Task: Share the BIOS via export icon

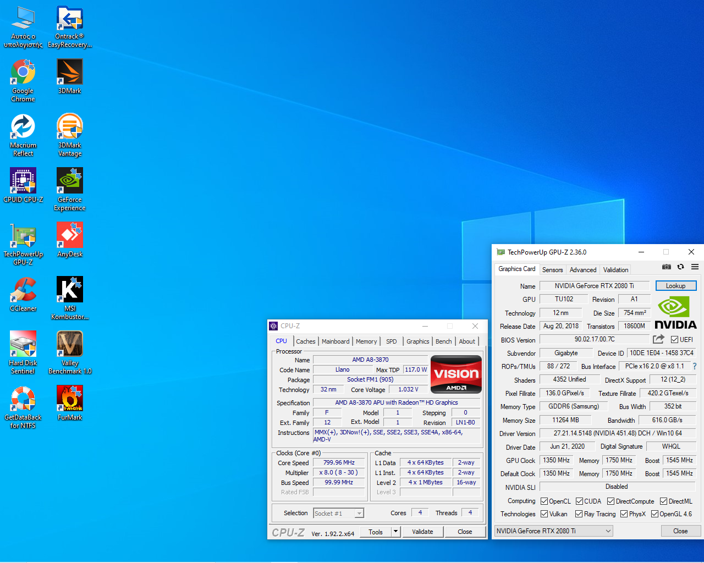Action: [658, 339]
